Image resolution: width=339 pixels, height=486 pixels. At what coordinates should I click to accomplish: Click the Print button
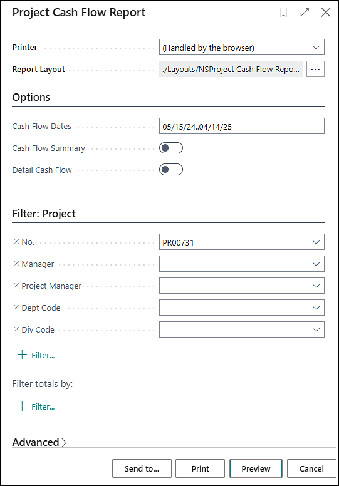click(x=200, y=468)
